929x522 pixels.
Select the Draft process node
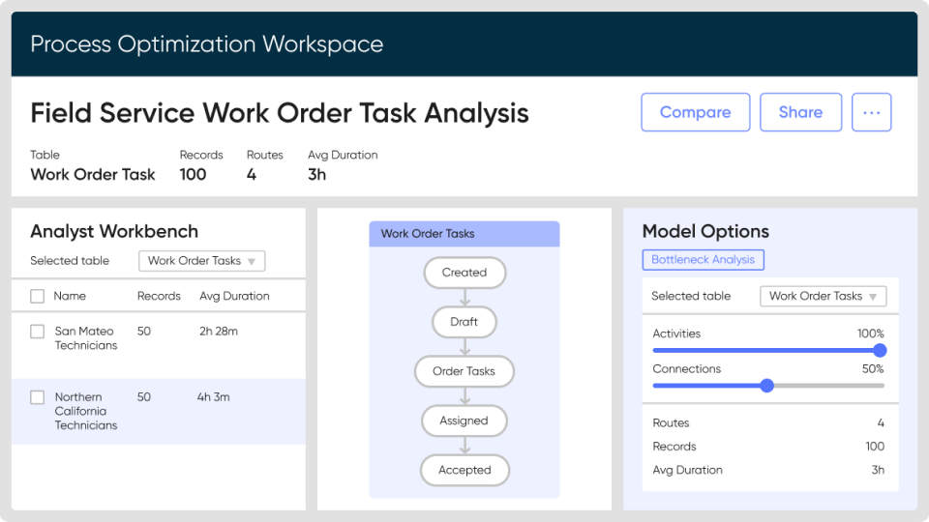464,322
